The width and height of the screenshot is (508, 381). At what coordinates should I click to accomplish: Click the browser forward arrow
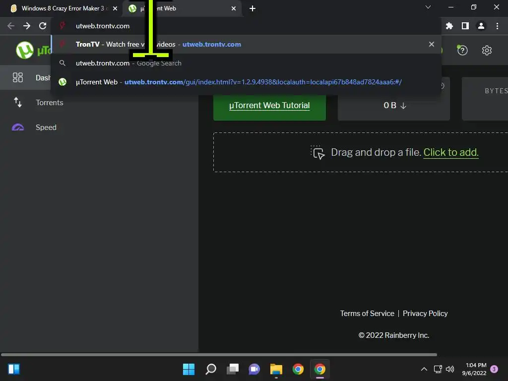pyautogui.click(x=27, y=26)
